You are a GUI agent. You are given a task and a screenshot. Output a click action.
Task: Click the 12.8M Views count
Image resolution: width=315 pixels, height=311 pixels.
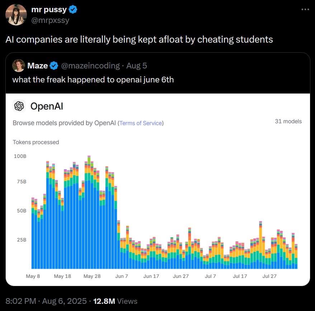tap(115, 301)
